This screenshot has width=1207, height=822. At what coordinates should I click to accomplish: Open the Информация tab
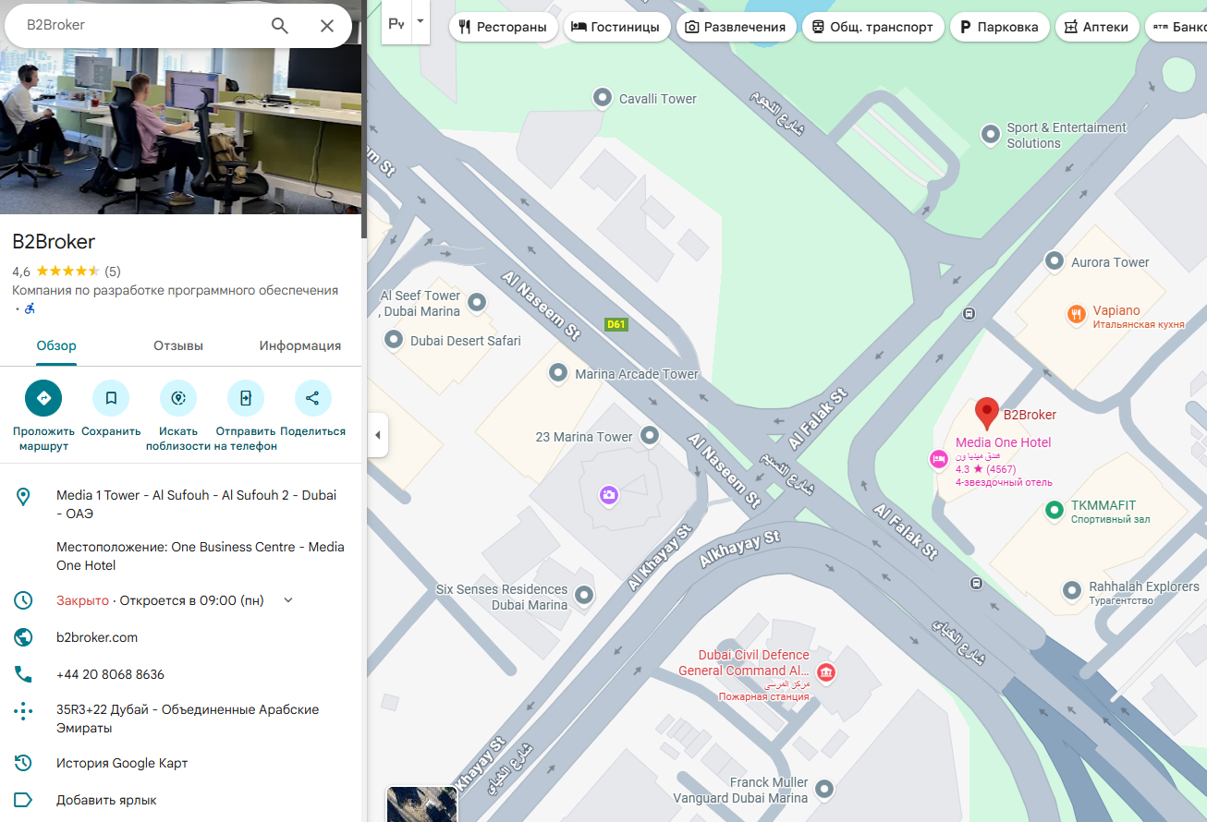299,346
